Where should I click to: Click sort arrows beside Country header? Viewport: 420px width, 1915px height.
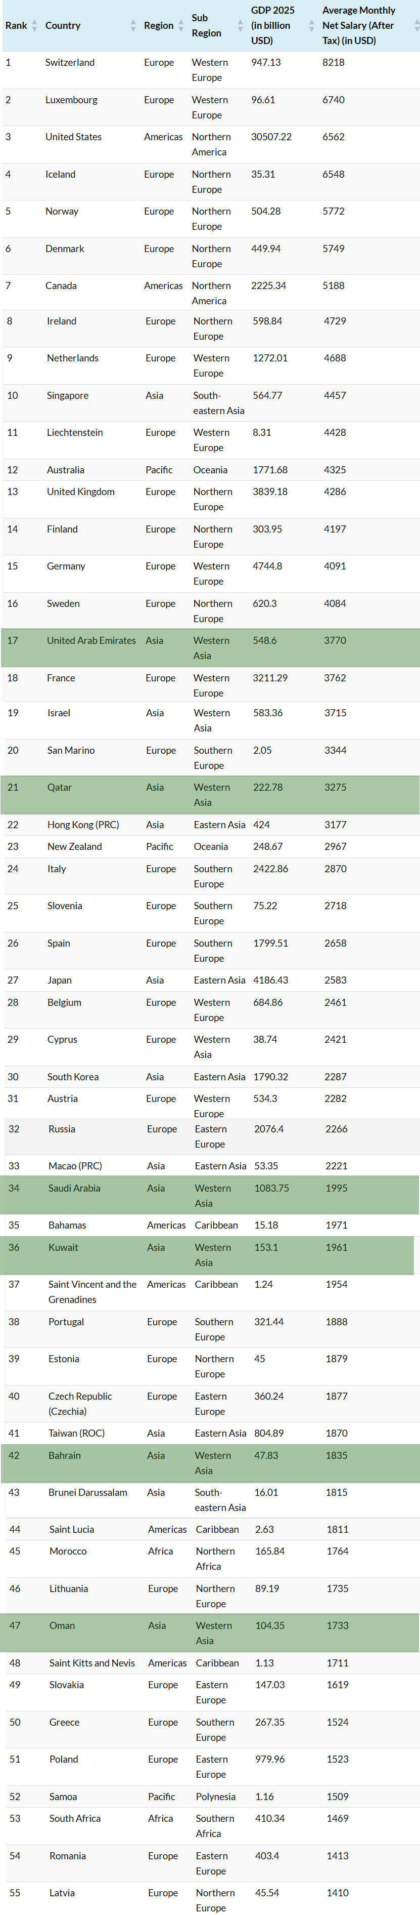tap(133, 26)
